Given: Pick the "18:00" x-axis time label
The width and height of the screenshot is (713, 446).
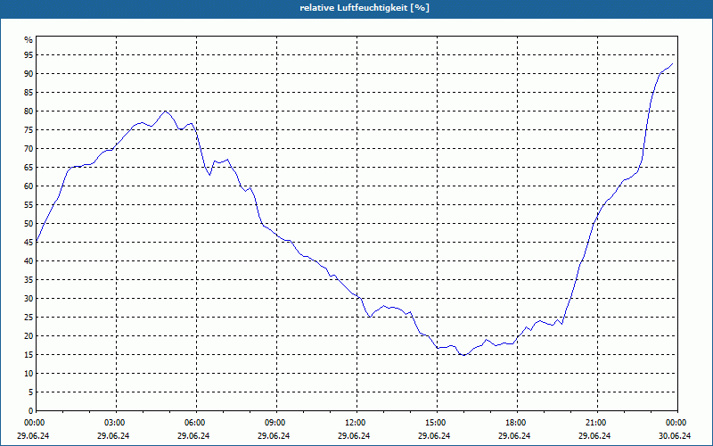Looking at the screenshot, I should [515, 423].
